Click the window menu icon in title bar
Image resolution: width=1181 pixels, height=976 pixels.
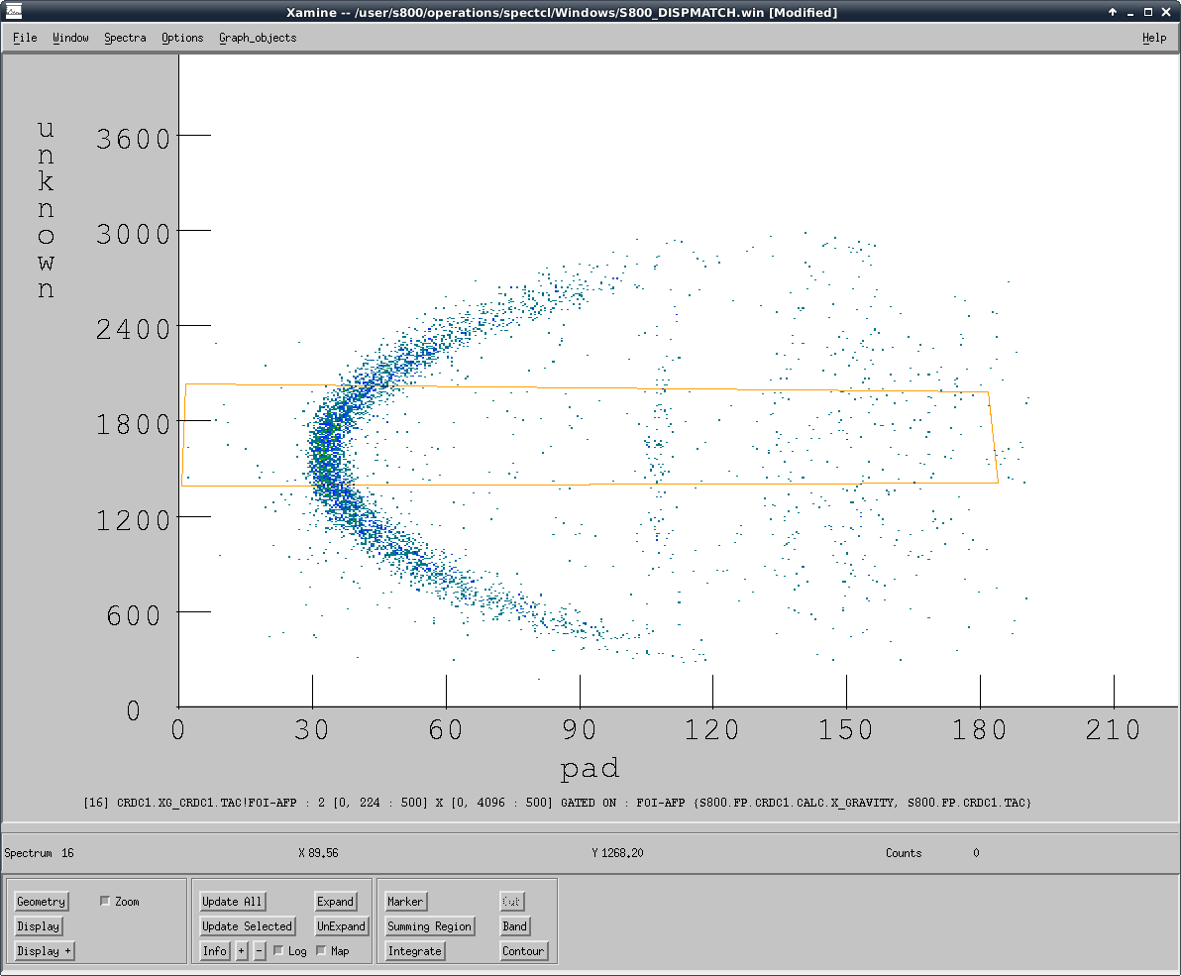click(14, 12)
